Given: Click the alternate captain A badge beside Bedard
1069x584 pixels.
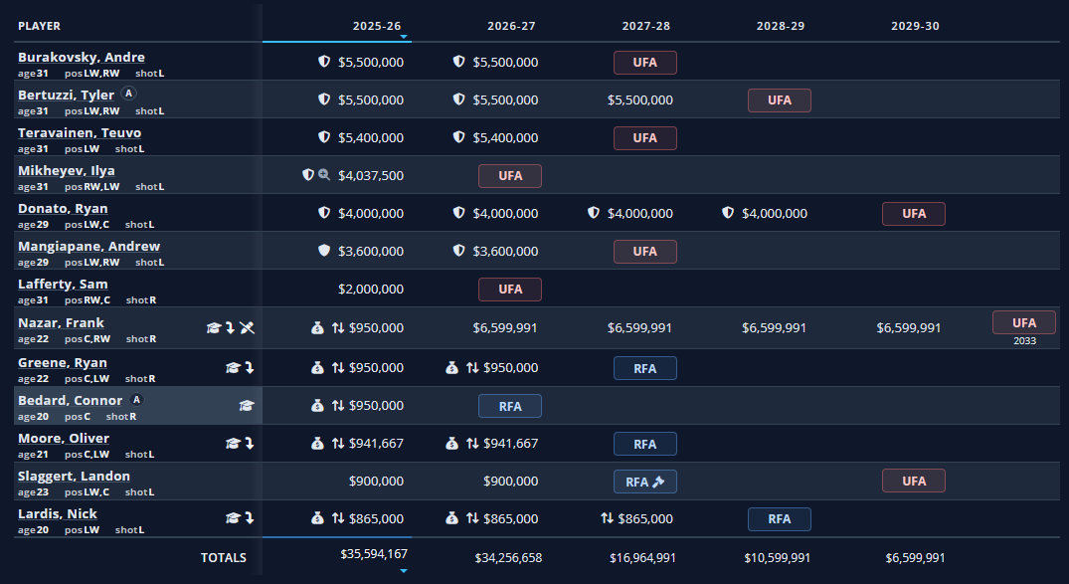Looking at the screenshot, I should [136, 400].
